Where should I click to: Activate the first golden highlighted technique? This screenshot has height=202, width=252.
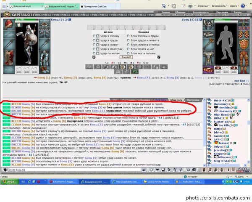[122, 66]
